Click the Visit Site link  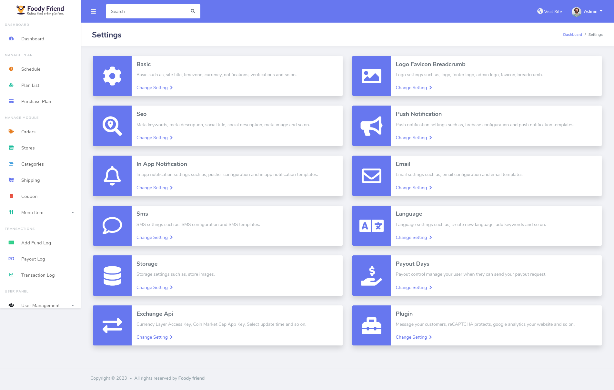[549, 12]
